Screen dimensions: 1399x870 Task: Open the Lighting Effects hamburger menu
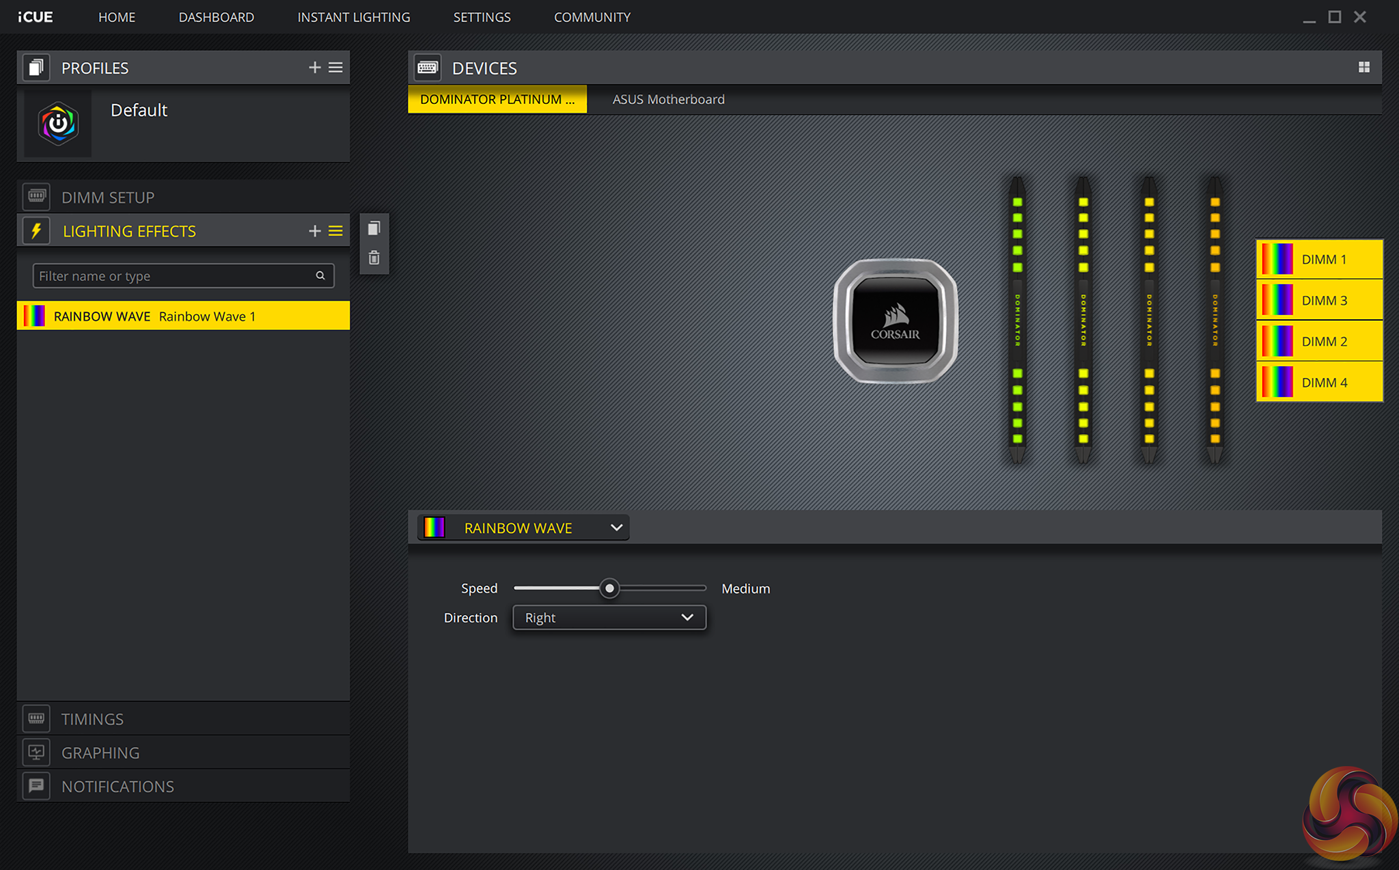tap(335, 231)
